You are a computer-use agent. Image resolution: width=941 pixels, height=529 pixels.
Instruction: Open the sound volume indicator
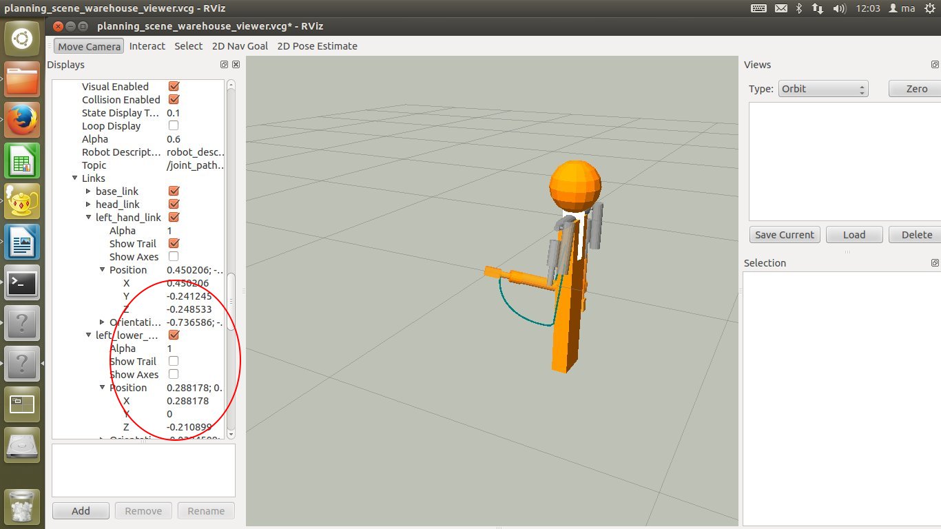839,8
